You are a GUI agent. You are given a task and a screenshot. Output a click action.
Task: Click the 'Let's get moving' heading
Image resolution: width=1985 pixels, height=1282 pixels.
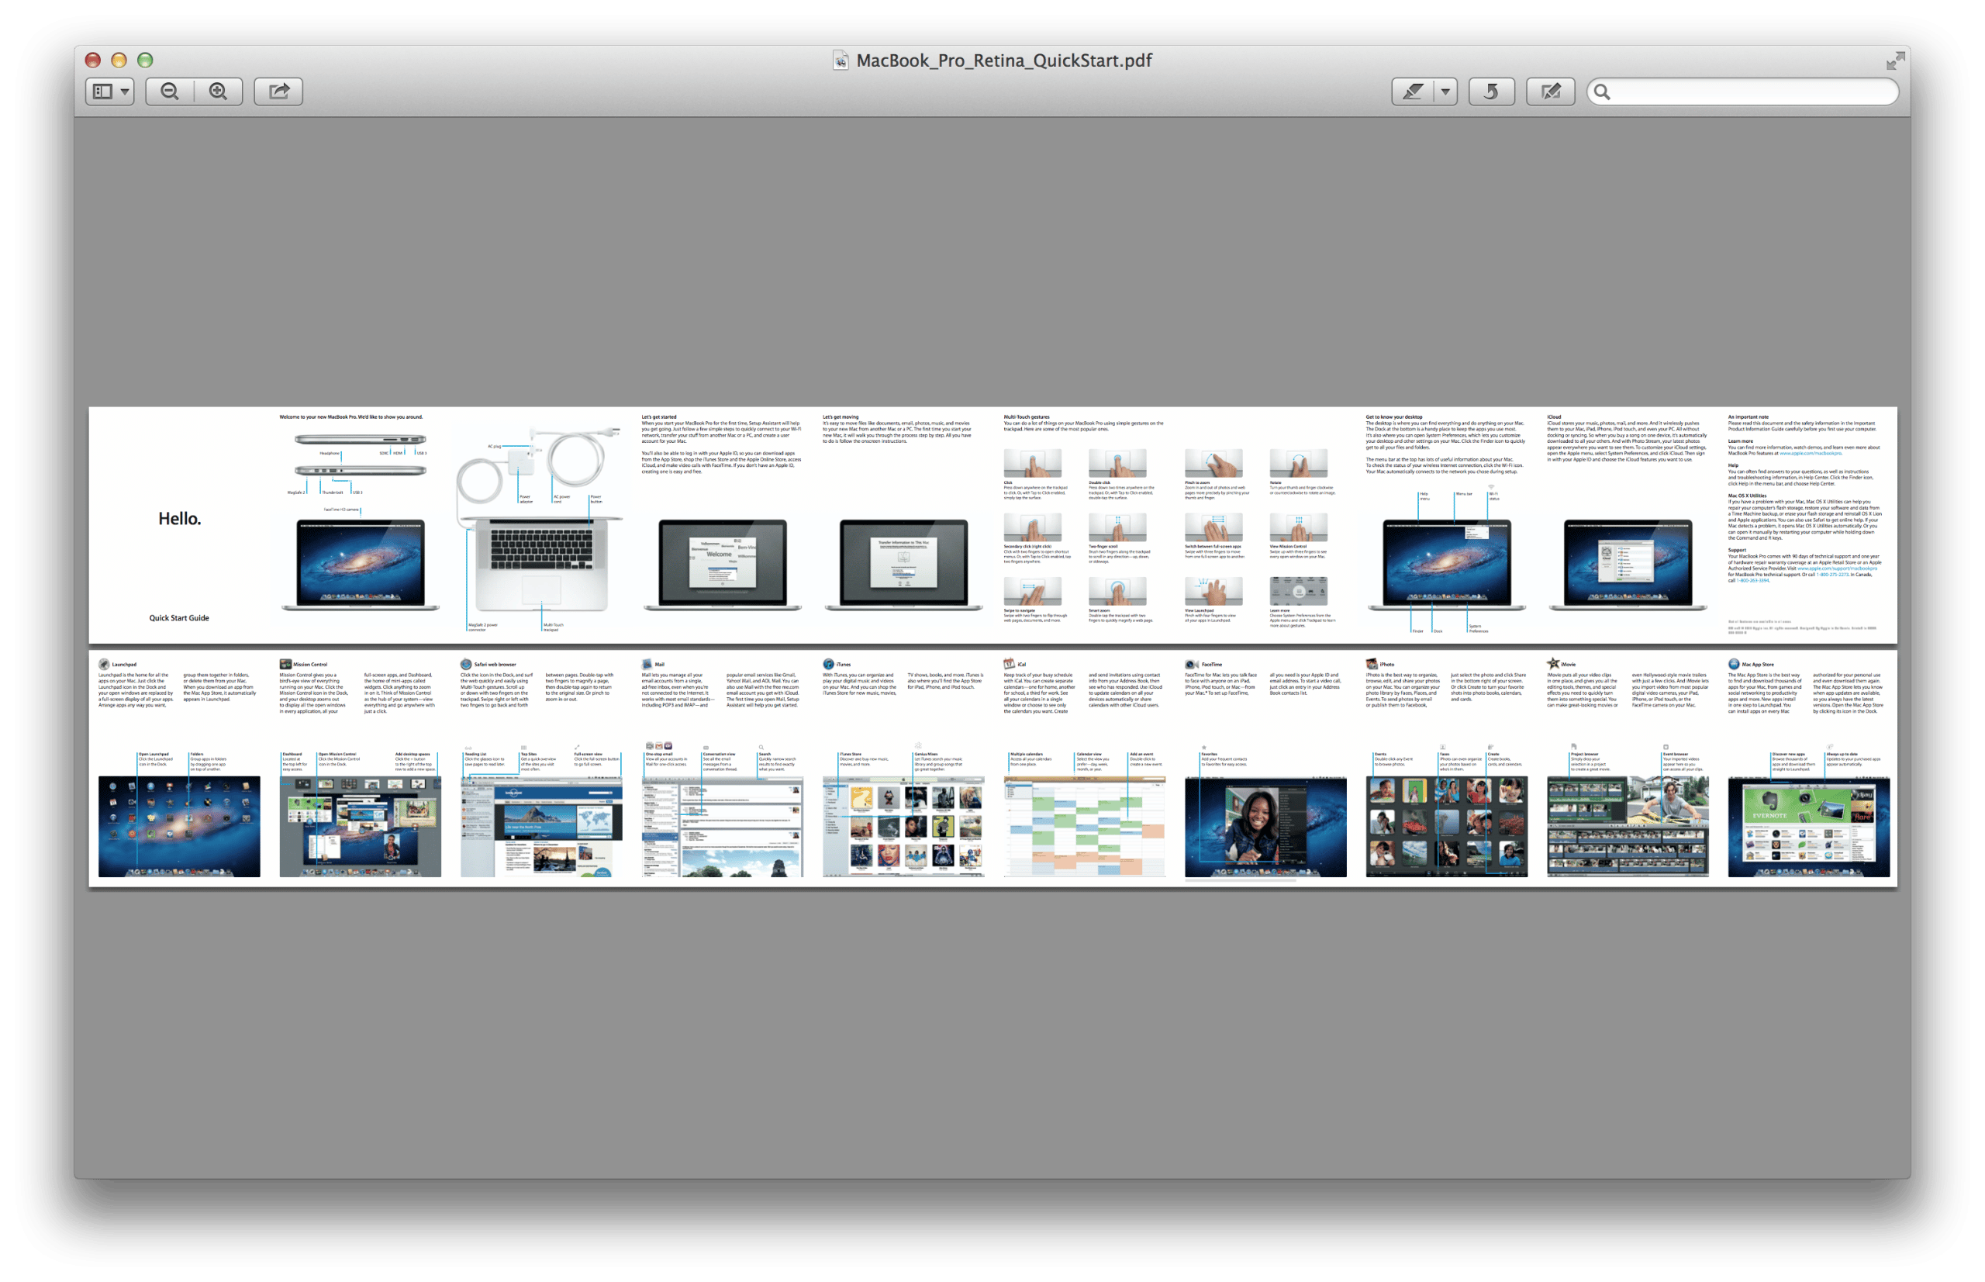[841, 417]
